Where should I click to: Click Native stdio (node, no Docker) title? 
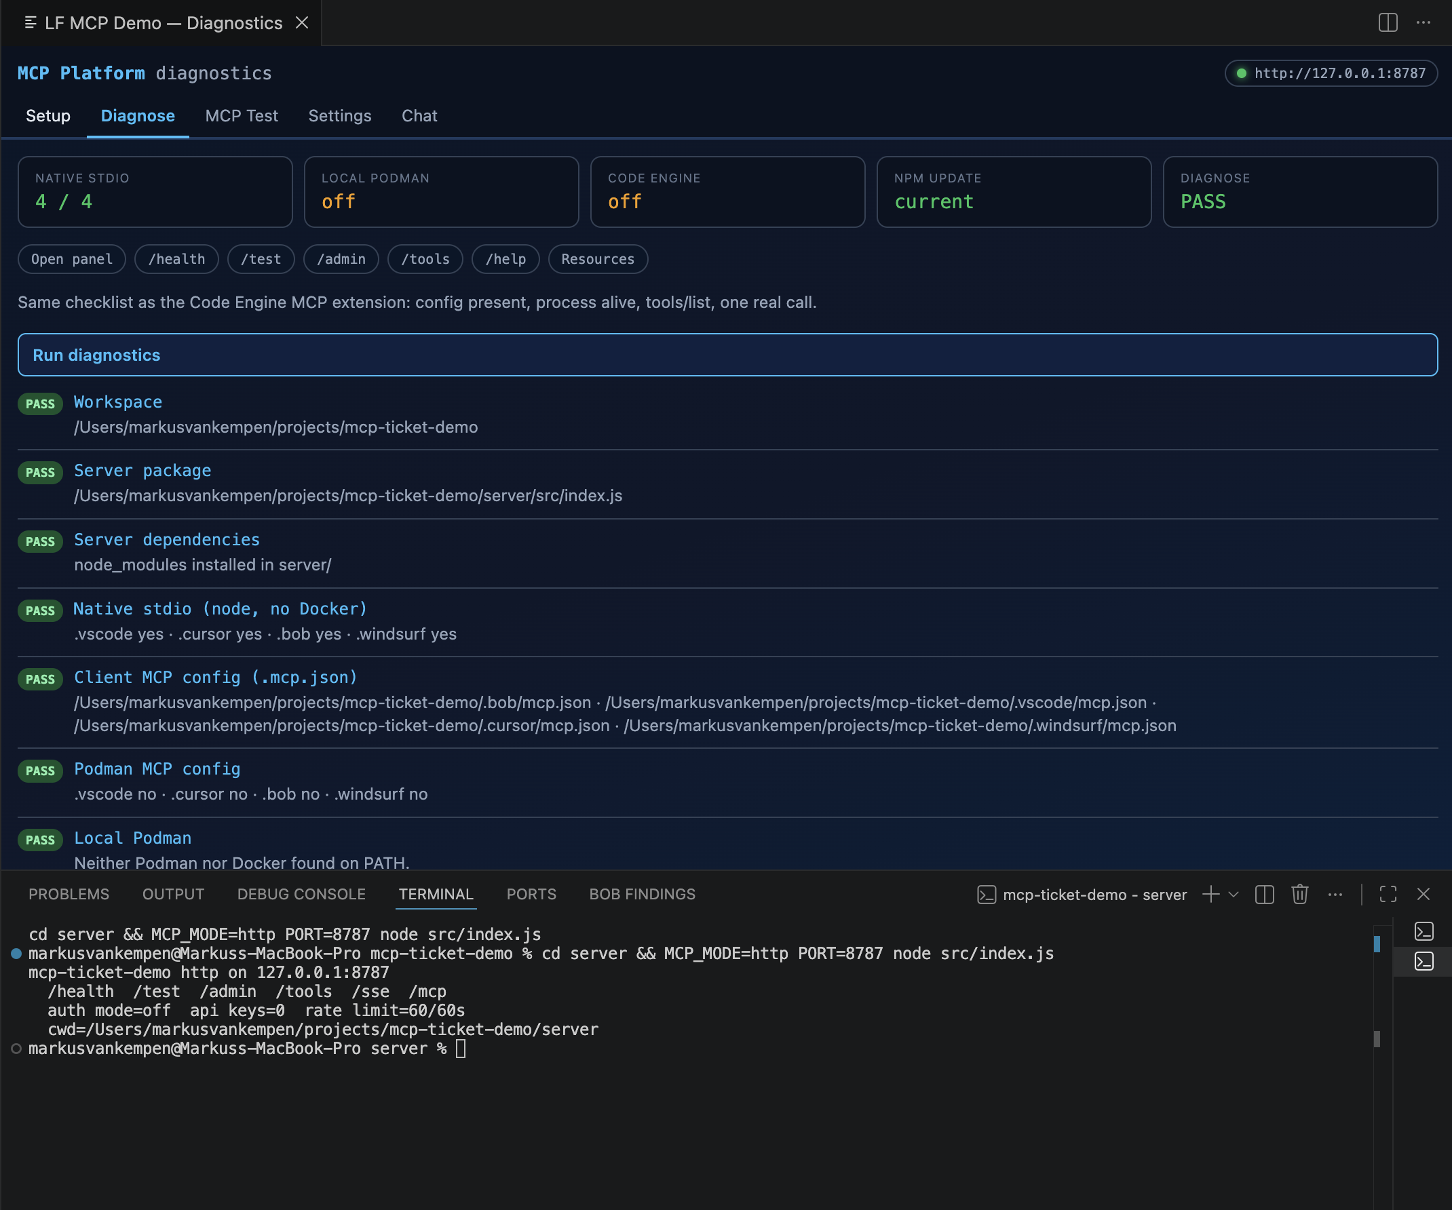point(220,609)
